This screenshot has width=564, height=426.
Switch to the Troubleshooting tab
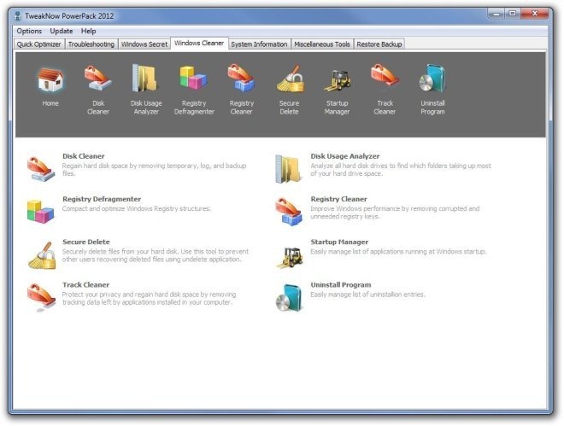[91, 44]
